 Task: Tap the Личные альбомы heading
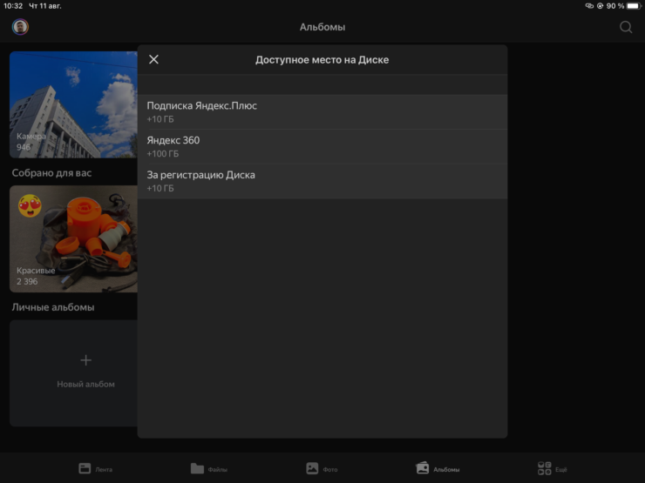click(x=53, y=307)
